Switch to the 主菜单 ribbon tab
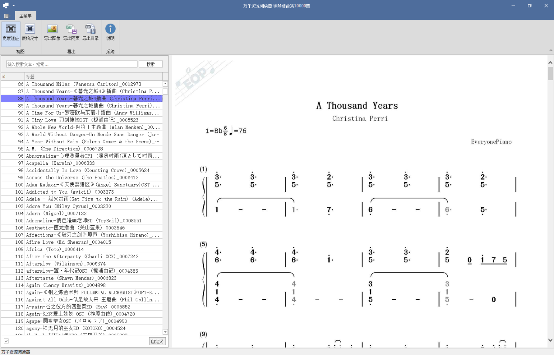Image resolution: width=554 pixels, height=355 pixels. [x=25, y=16]
